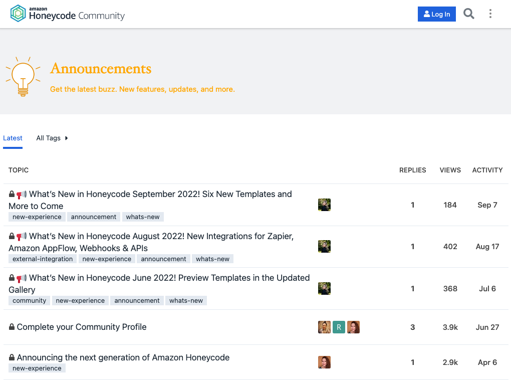Switch to the Latest tab
The image size is (511, 380).
point(13,138)
